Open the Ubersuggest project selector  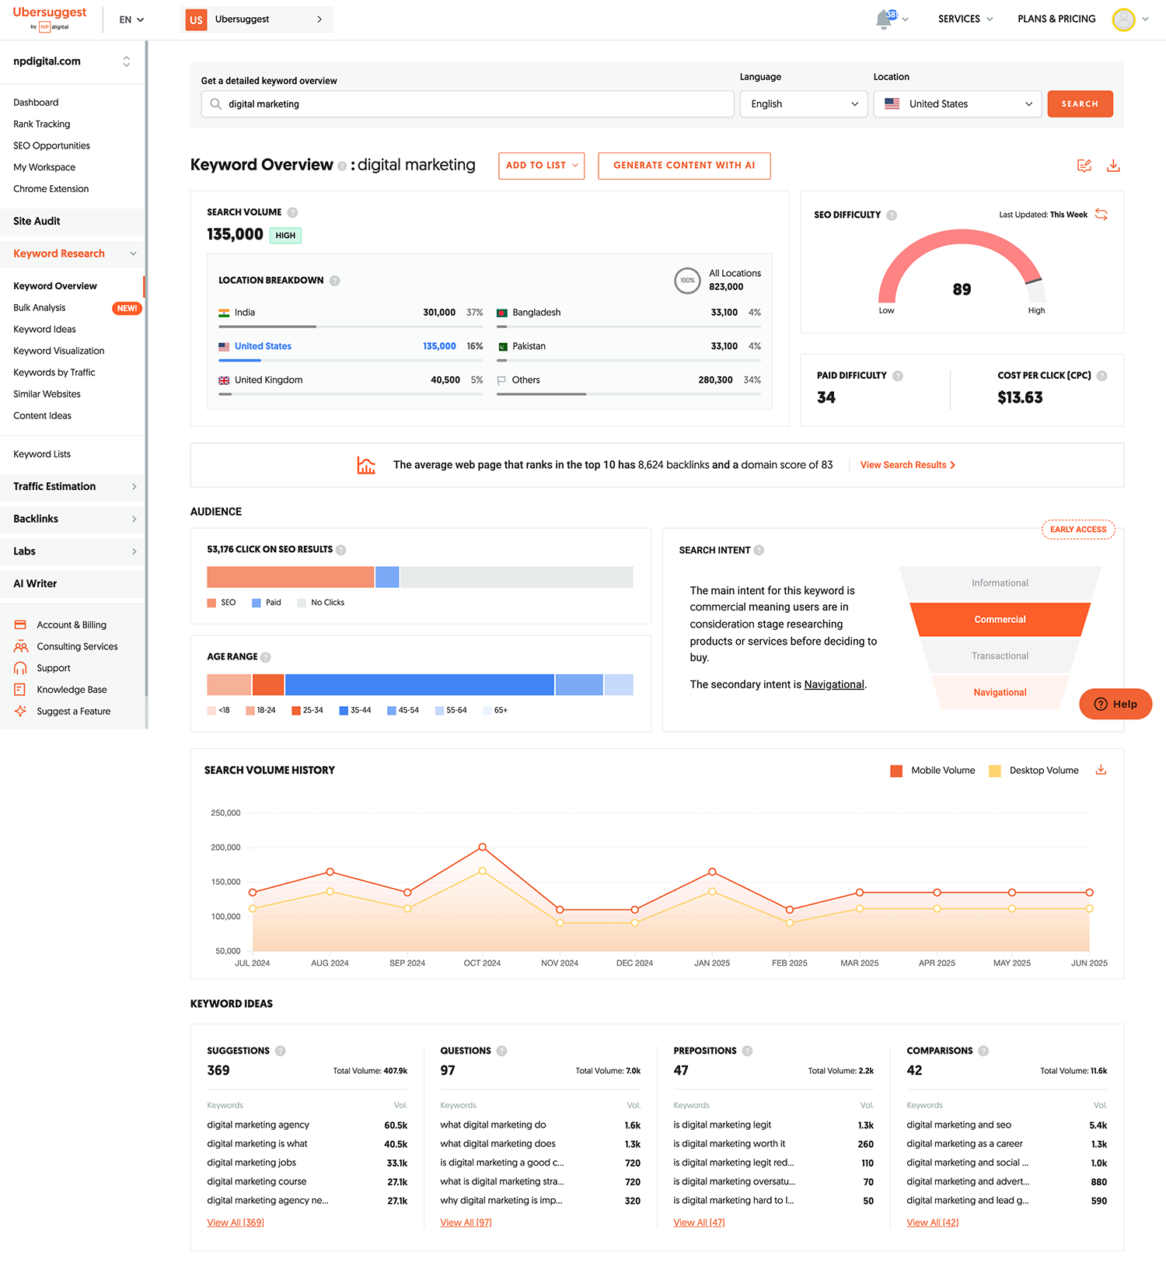[257, 19]
